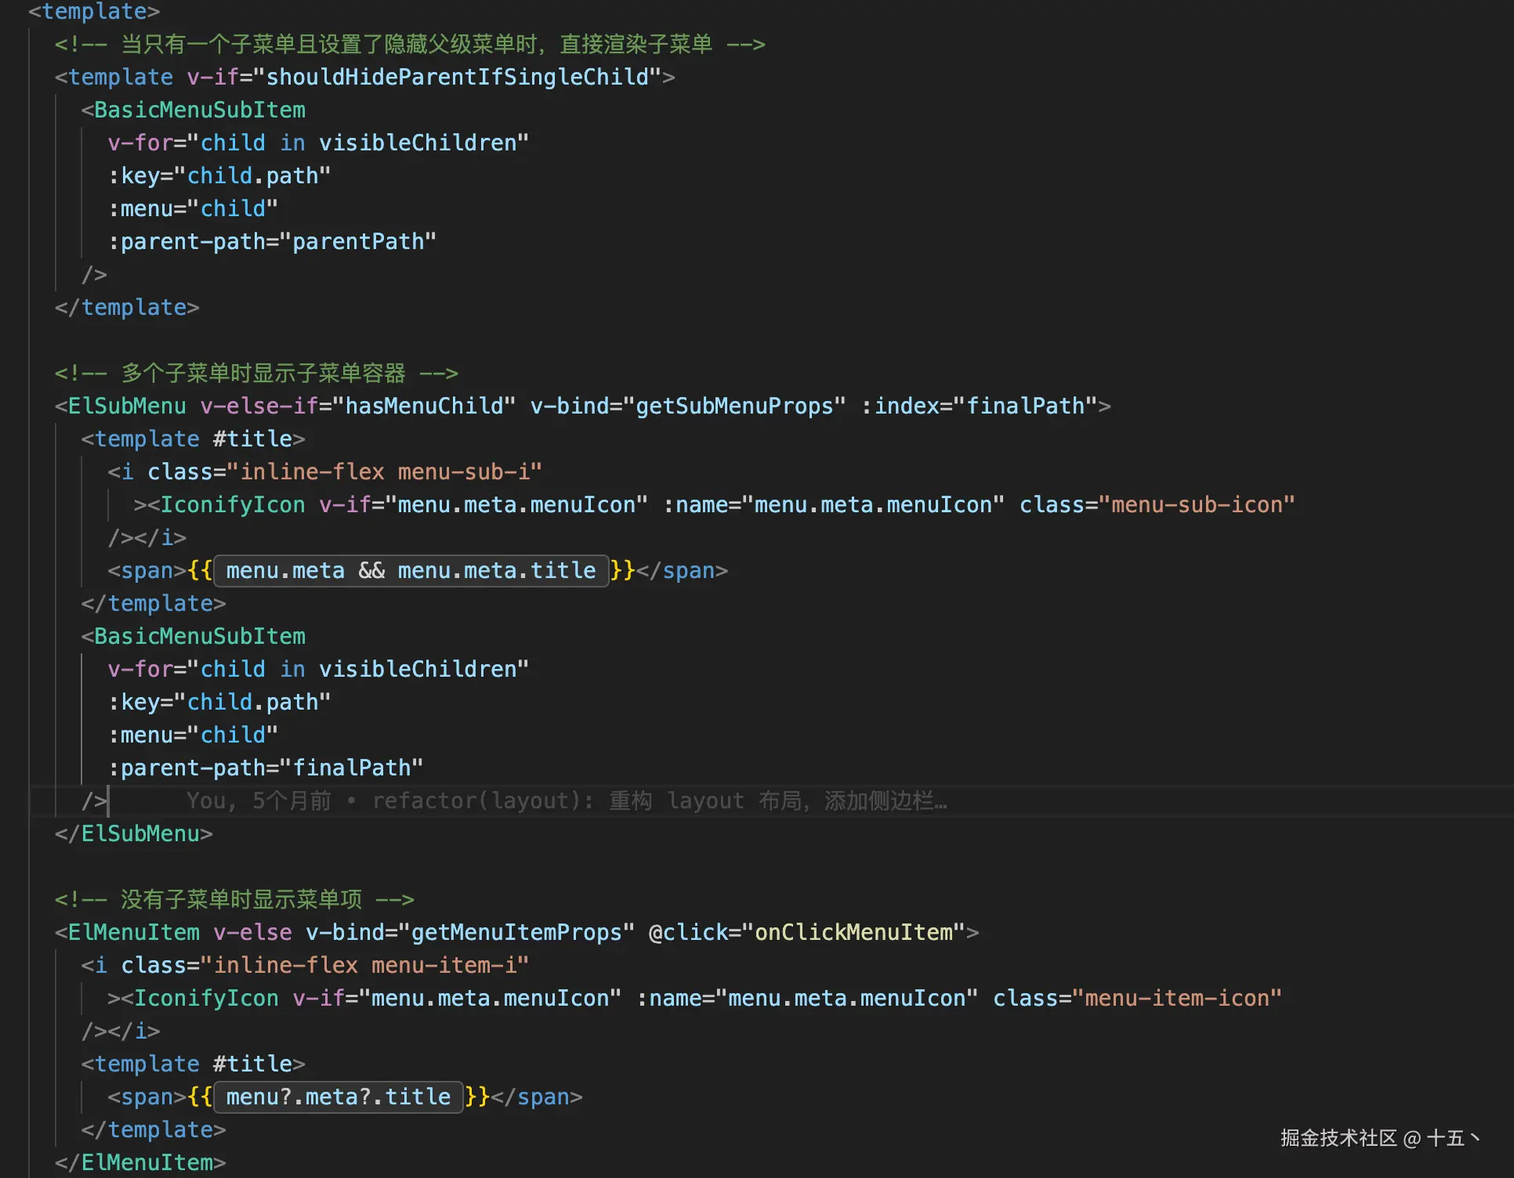Click the closing ElMenuItem tag
This screenshot has height=1178, width=1514.
(x=140, y=1162)
